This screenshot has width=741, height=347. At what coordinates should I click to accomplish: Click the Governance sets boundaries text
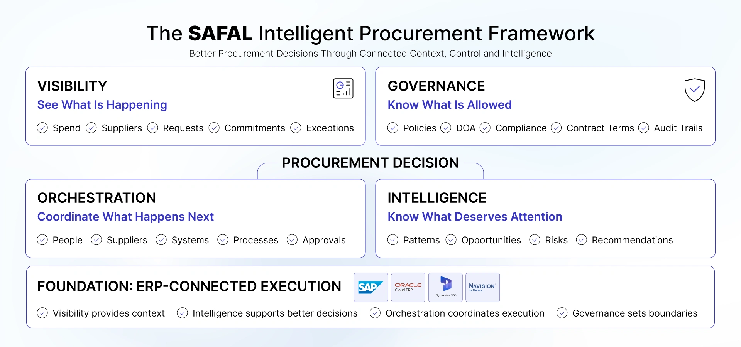(x=635, y=313)
